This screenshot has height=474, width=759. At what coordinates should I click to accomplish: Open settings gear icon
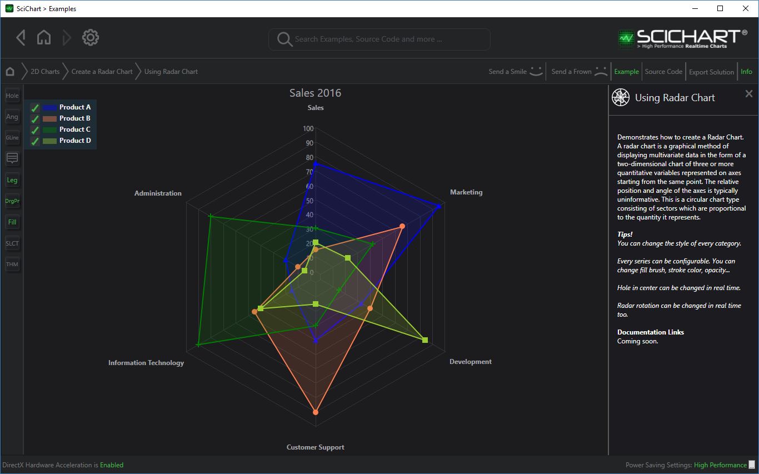click(x=91, y=38)
